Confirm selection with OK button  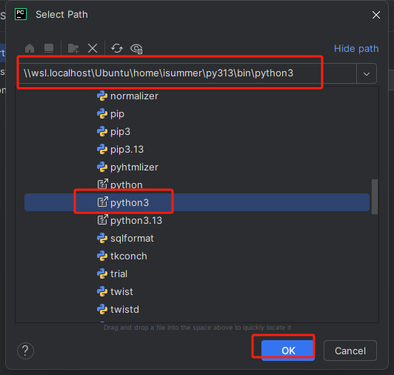tap(288, 351)
